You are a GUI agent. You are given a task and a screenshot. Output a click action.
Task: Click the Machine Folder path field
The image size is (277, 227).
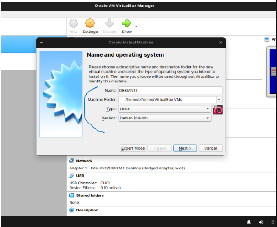[x=167, y=100]
